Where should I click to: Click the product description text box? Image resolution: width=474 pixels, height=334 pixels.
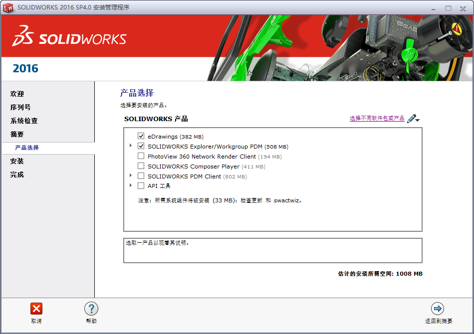click(x=272, y=250)
